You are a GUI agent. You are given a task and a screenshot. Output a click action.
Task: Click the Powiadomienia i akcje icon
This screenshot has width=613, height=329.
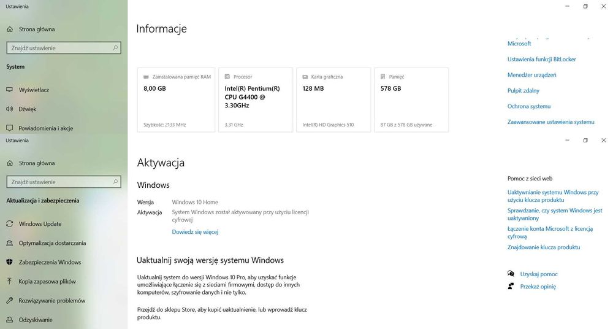(9, 128)
